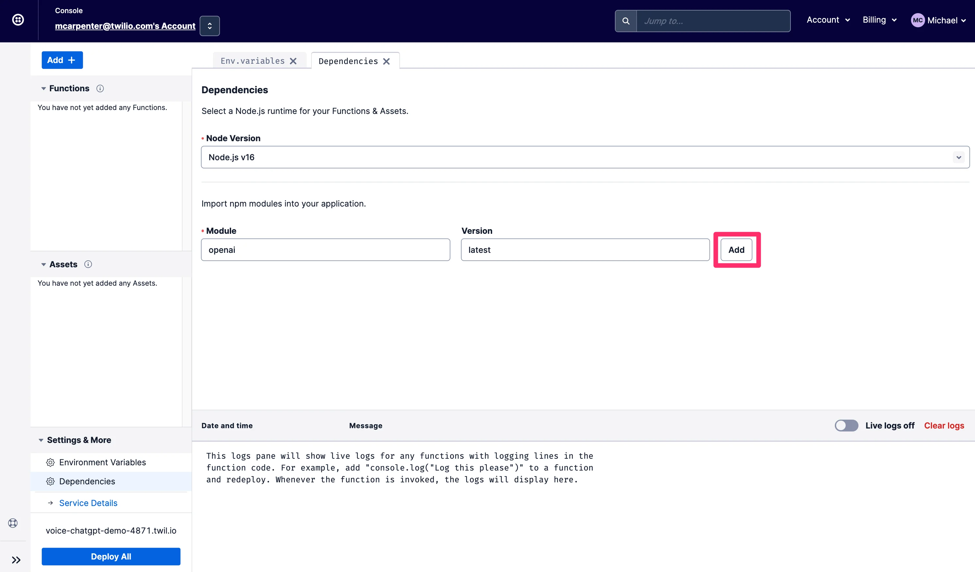Click the Twilio logo icon
Viewport: 975px width, 572px height.
click(x=18, y=20)
